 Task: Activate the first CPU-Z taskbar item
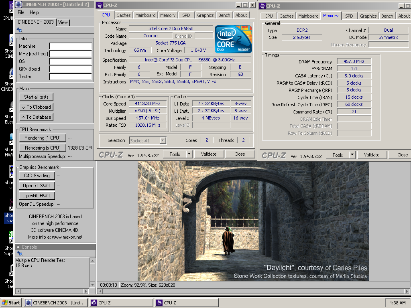click(121, 303)
